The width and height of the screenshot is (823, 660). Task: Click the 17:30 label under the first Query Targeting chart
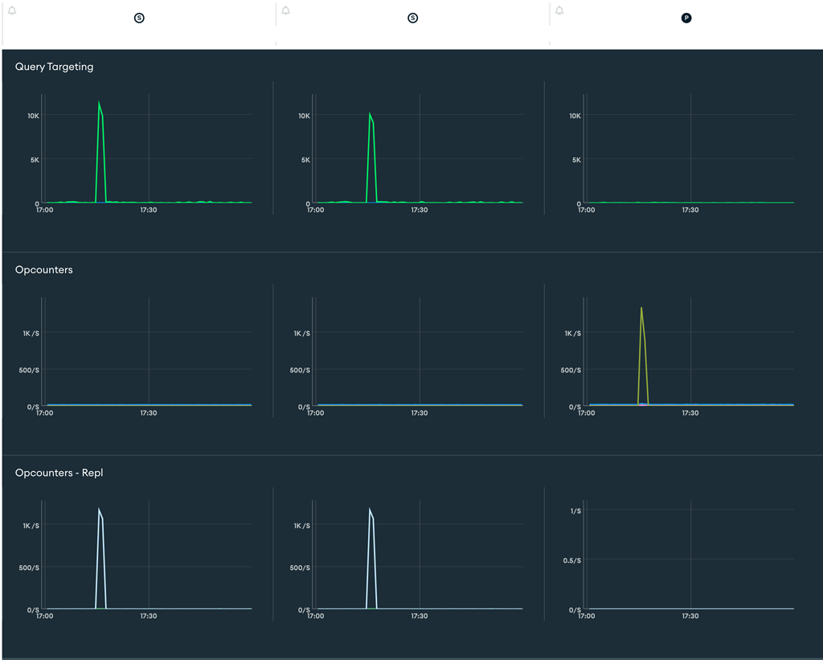tap(149, 211)
